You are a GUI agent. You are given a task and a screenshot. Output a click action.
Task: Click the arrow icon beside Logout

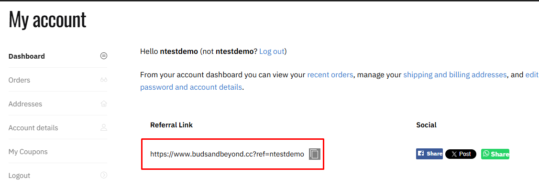click(x=103, y=176)
